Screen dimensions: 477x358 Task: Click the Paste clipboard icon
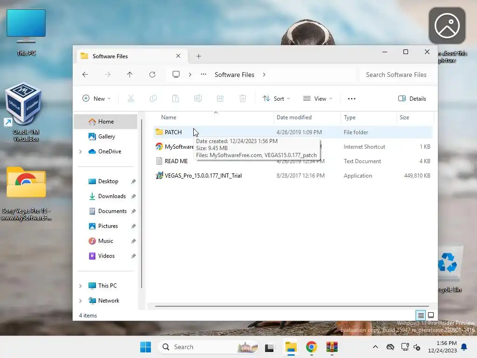tap(176, 99)
